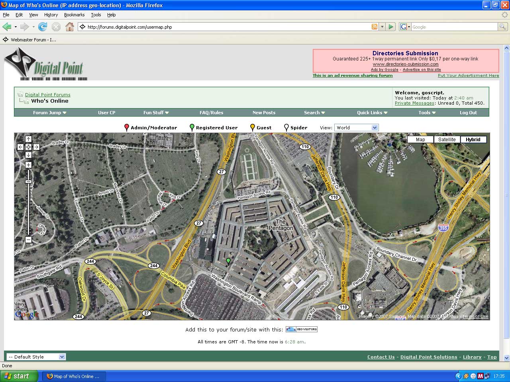This screenshot has height=382, width=510.
Task: Open the address bar history dropdown
Action: point(382,27)
